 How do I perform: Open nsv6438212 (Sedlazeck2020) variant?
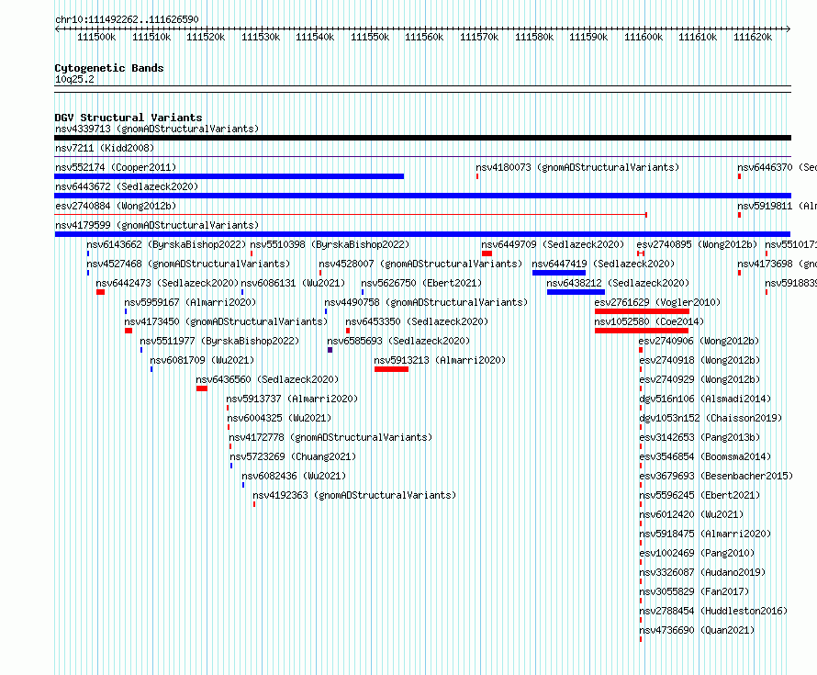coord(618,283)
